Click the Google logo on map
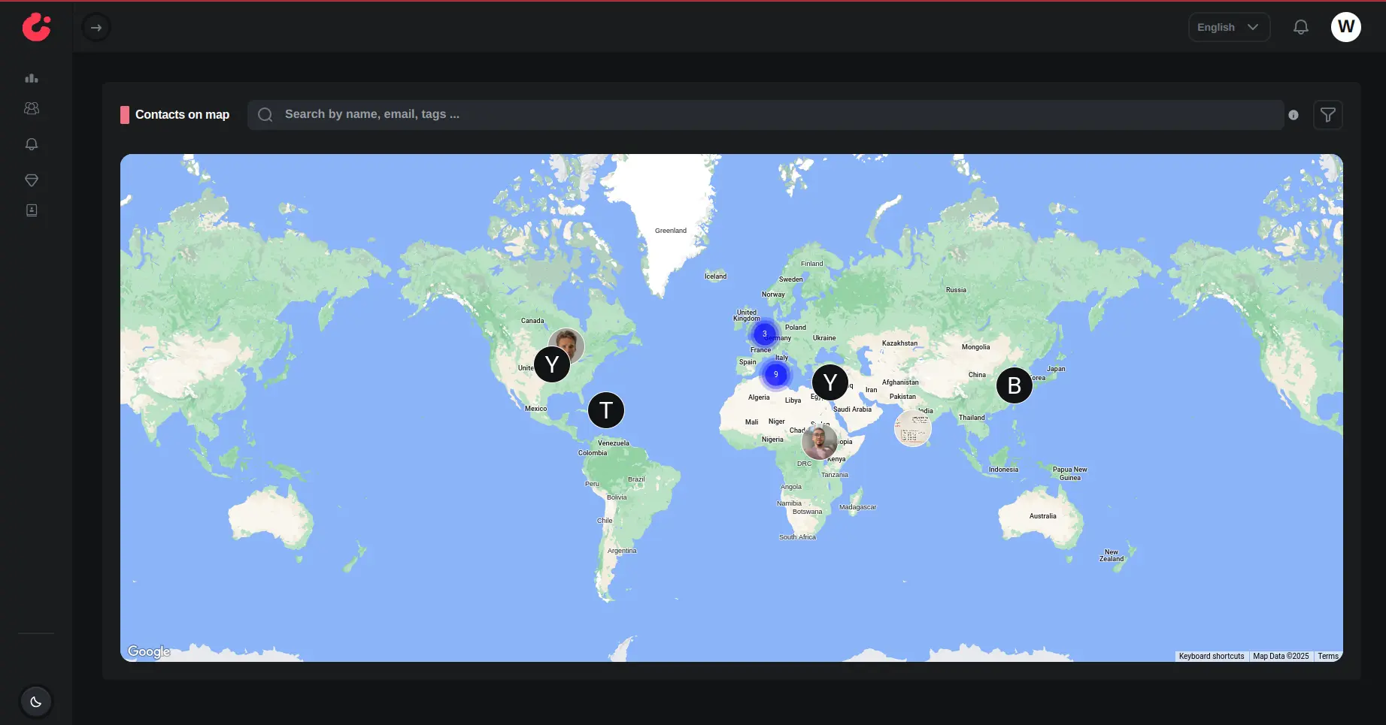1386x725 pixels. coord(149,651)
